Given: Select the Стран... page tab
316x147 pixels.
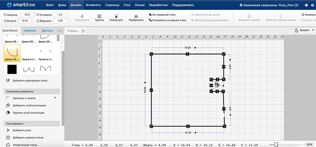Looking at the screenshot, I should pyautogui.click(x=73, y=31).
